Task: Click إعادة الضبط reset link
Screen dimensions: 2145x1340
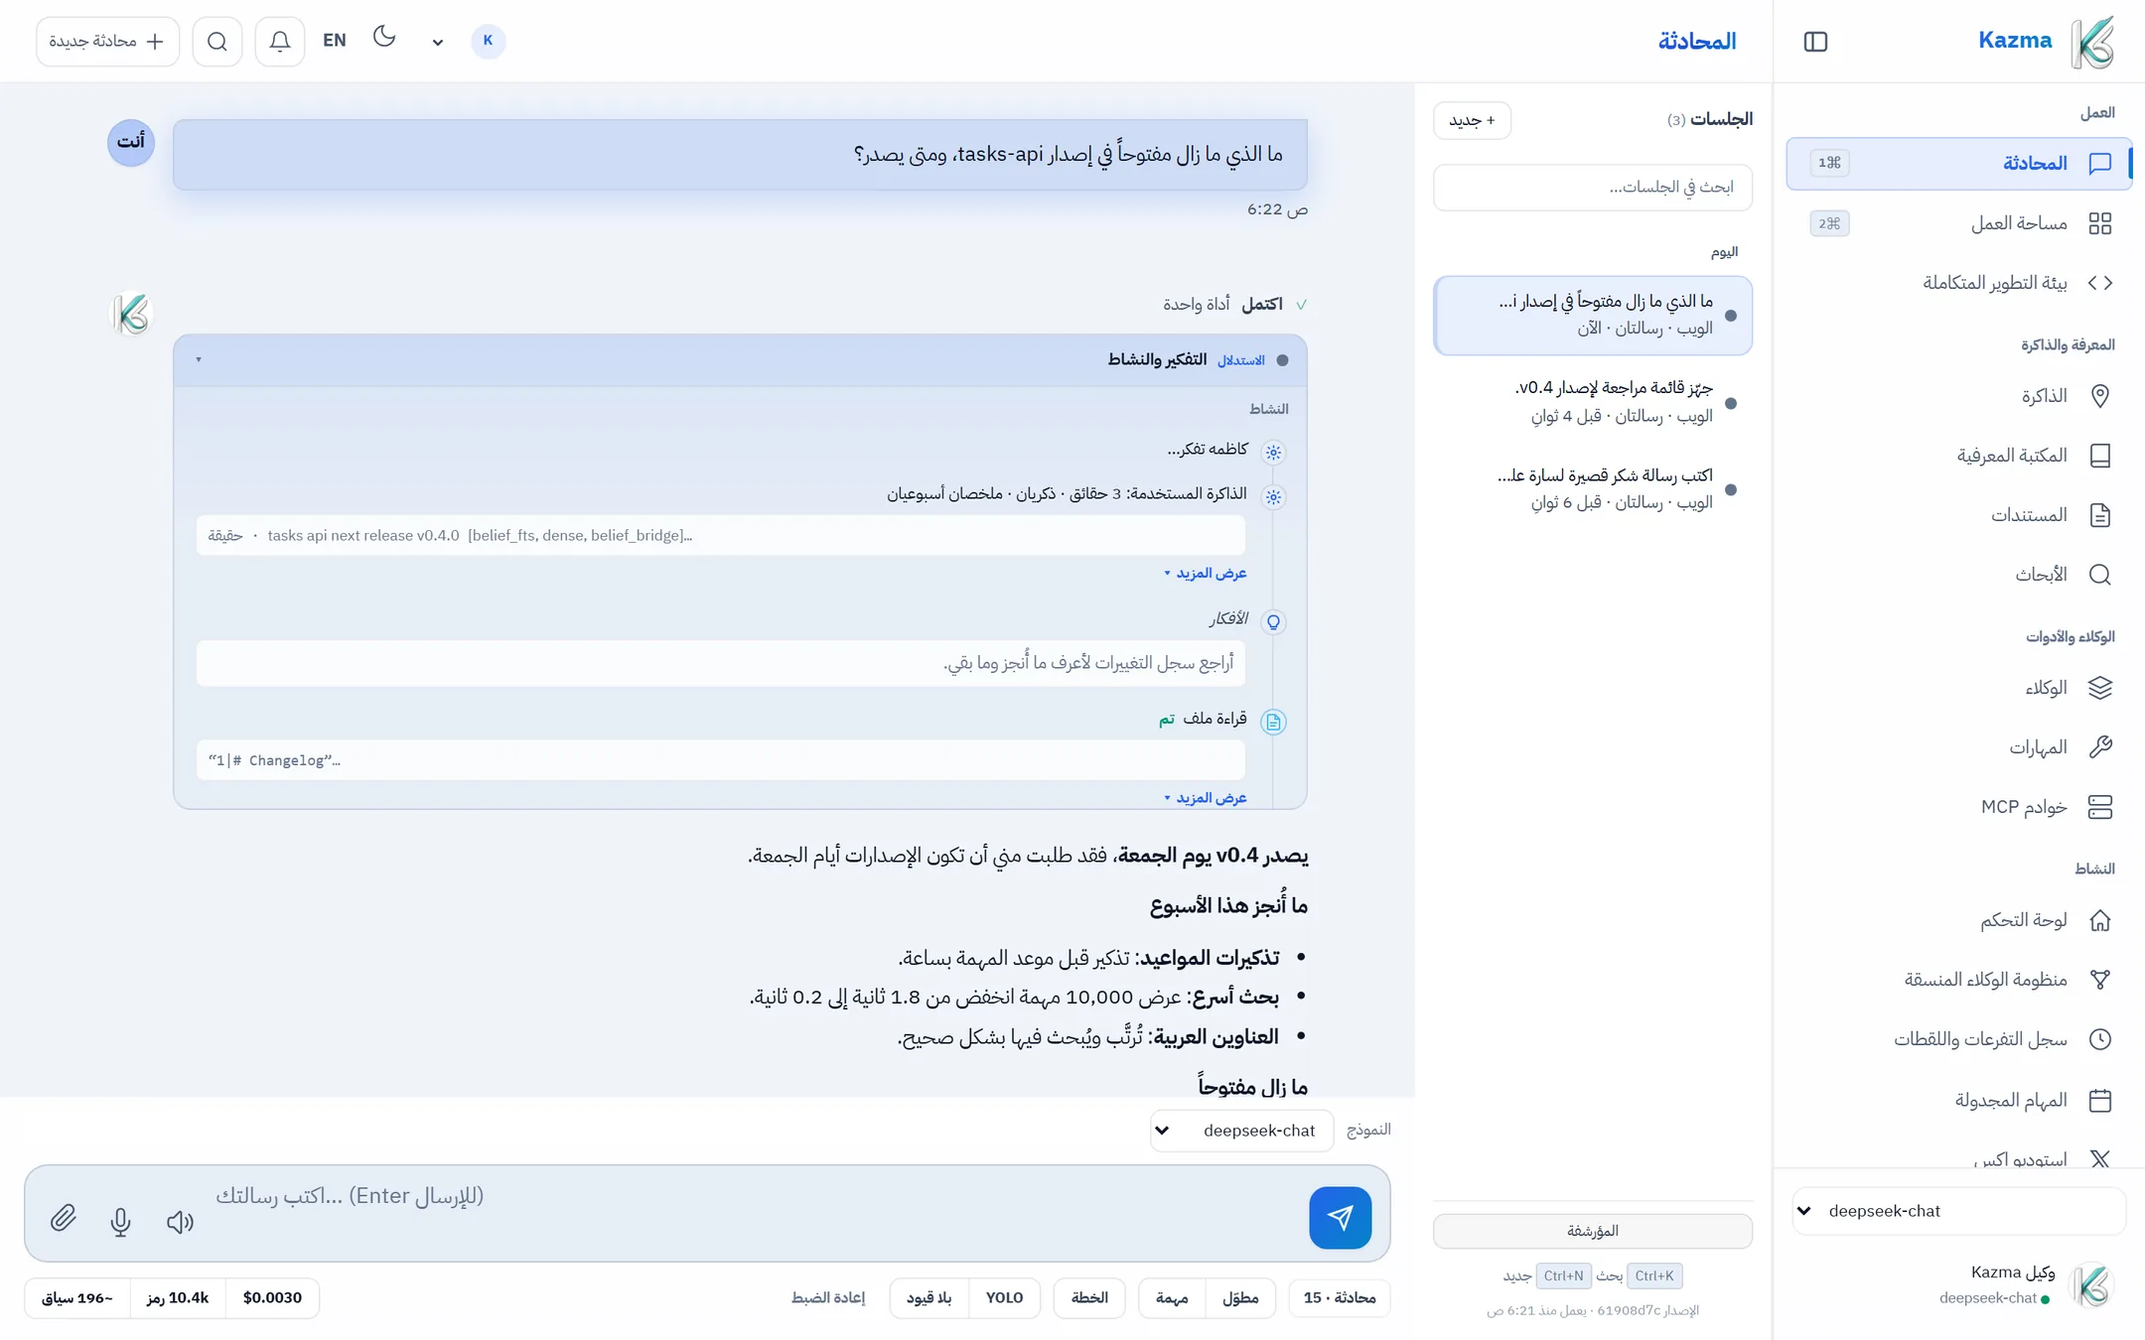Action: click(x=828, y=1297)
